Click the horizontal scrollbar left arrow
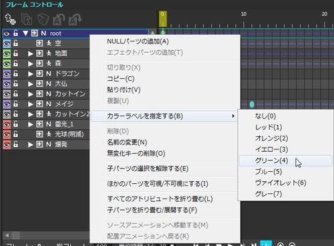 pyautogui.click(x=7, y=235)
